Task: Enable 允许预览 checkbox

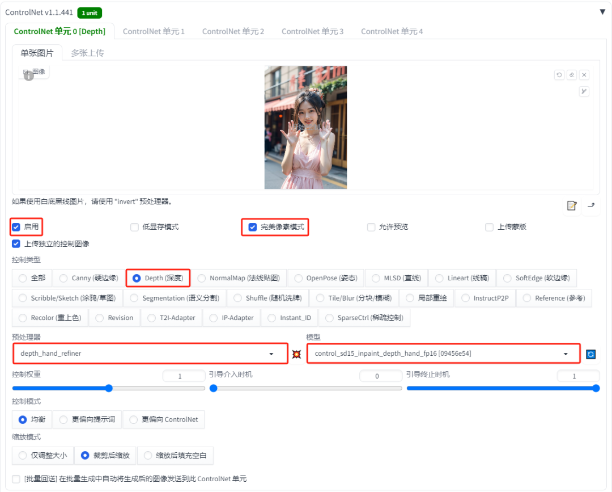Action: [x=371, y=227]
